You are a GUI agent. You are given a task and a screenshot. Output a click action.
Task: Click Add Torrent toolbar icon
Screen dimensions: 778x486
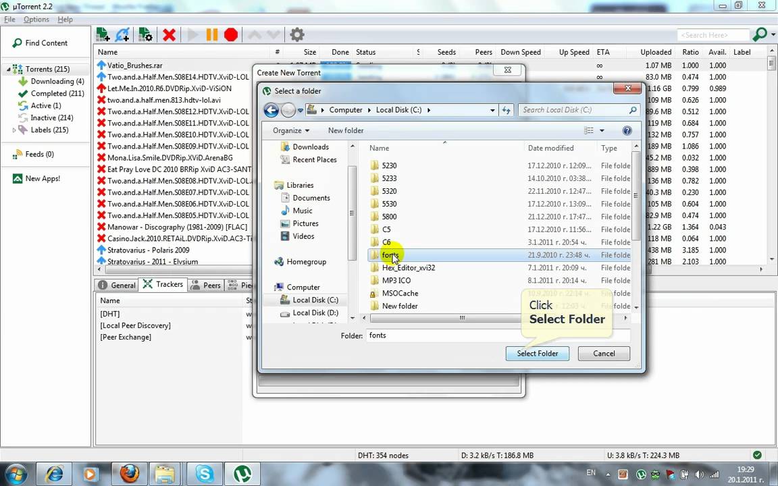pos(103,34)
